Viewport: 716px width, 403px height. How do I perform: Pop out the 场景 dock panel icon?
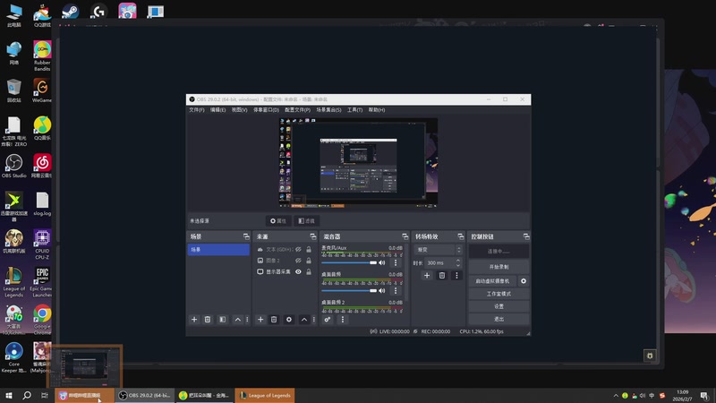coord(246,236)
